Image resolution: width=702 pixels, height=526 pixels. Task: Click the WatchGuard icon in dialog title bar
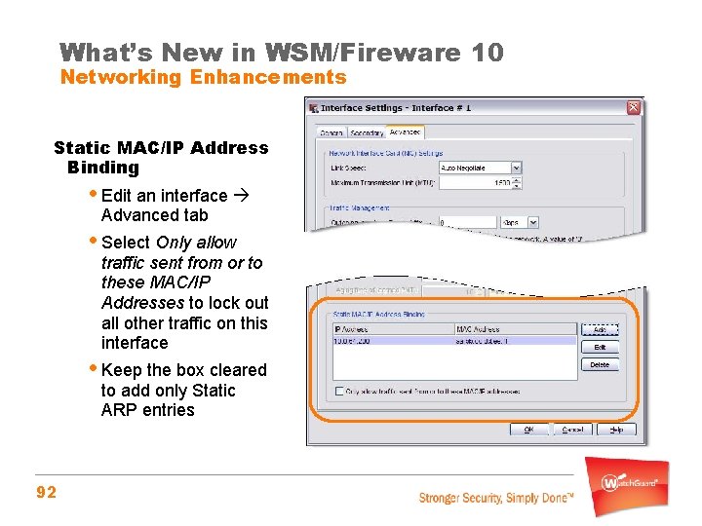pos(314,108)
